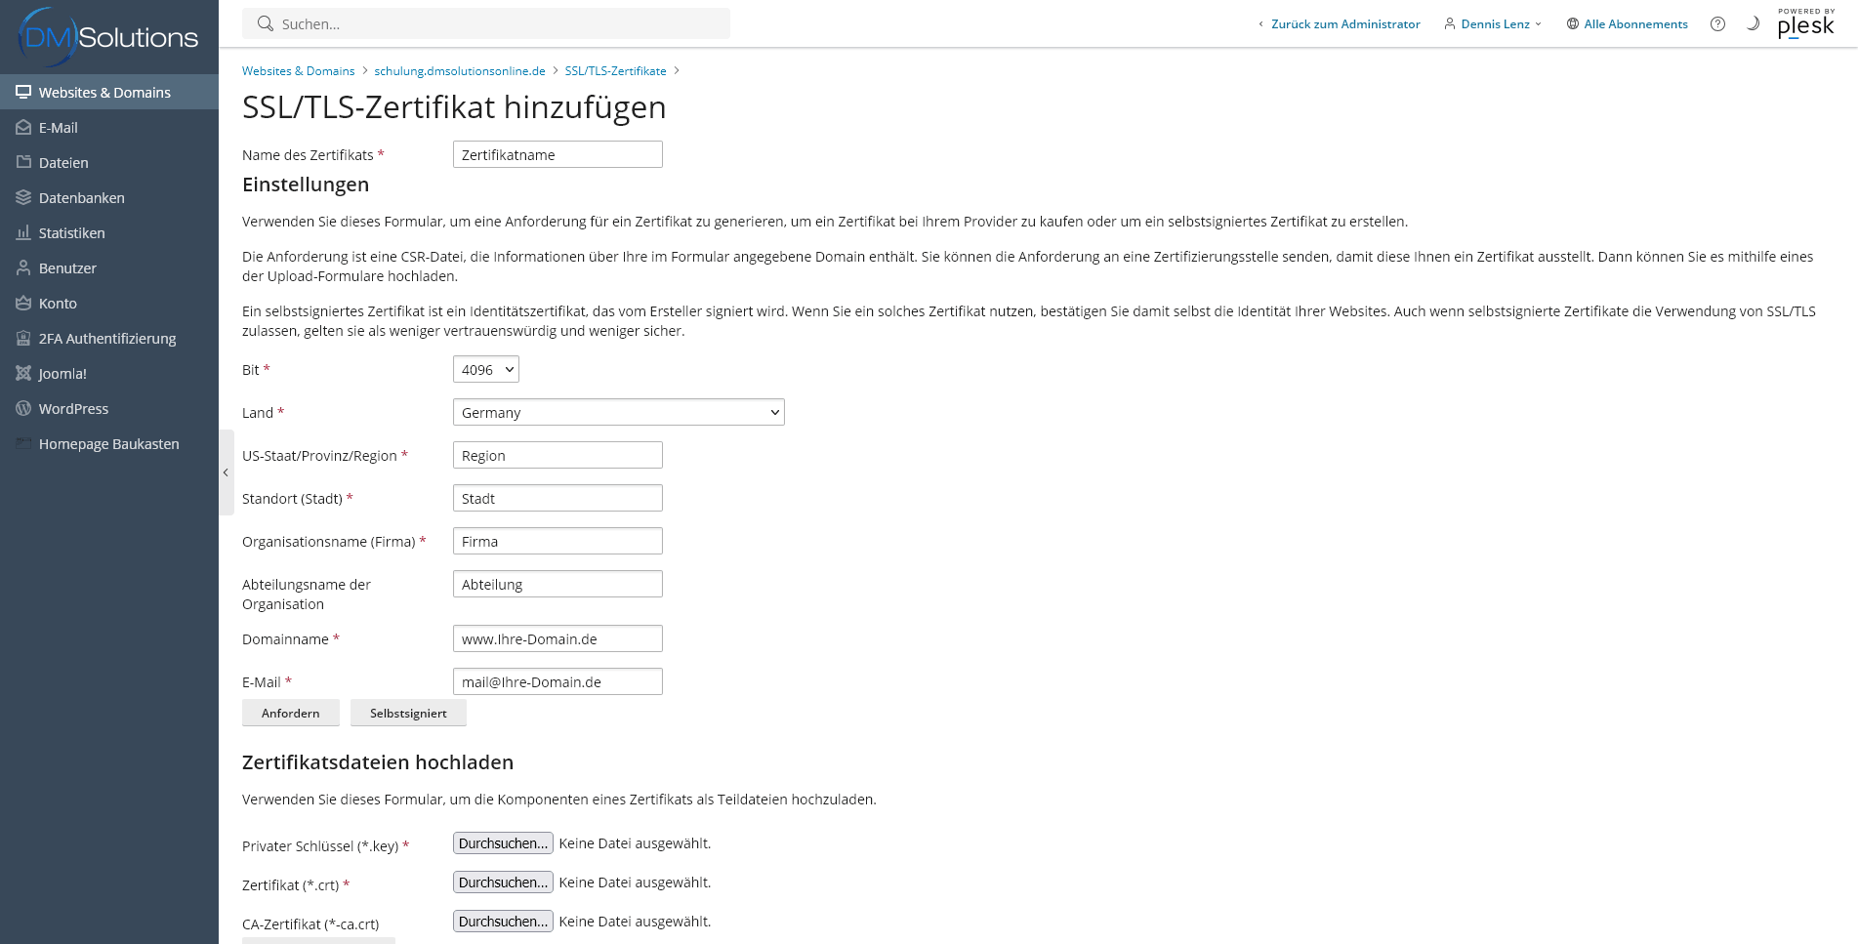
Task: Open Datenbanken in the sidebar
Action: click(x=81, y=198)
